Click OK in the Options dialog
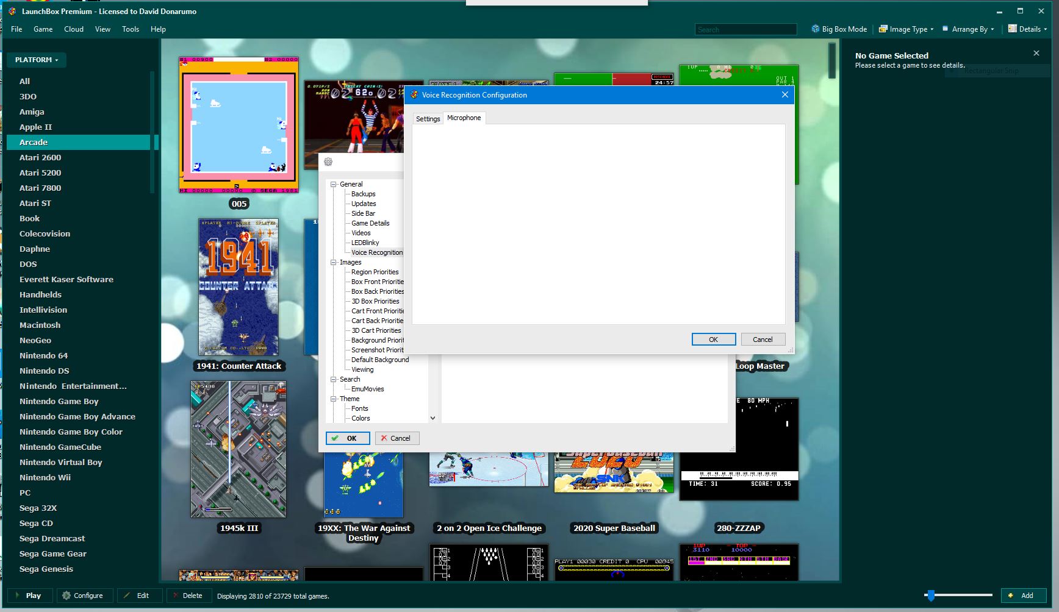This screenshot has width=1059, height=612. (348, 438)
